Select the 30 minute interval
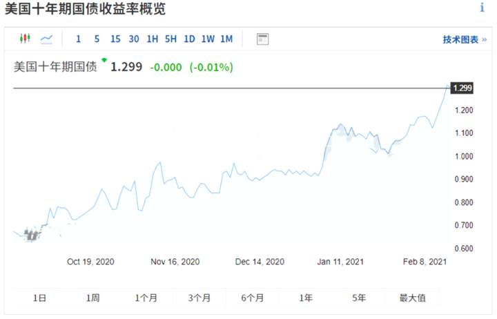Image resolution: width=497 pixels, height=319 pixels. point(134,39)
